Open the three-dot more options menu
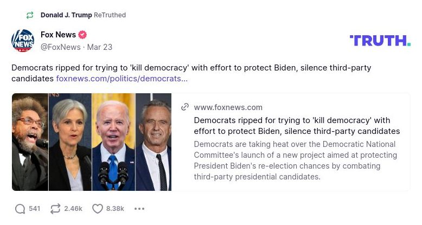This screenshot has height=225, width=422. coord(139,209)
